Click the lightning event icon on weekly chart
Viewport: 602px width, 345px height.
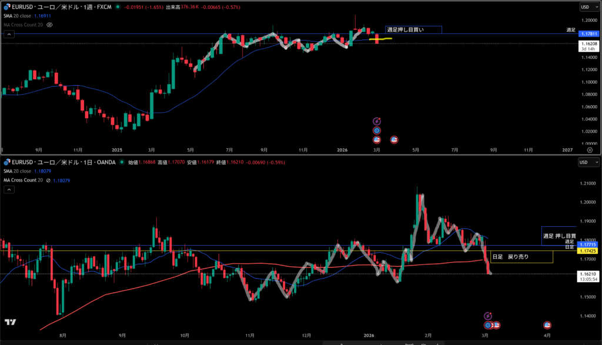point(377,121)
